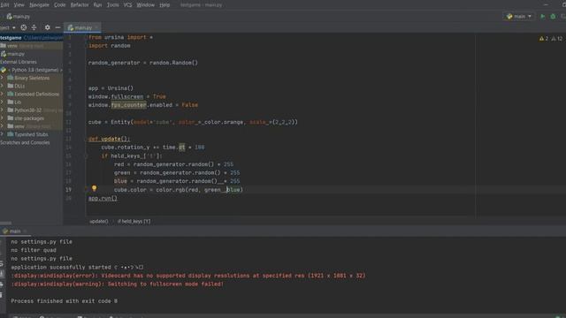
Task: Open the View menu
Action: [x=19, y=5]
